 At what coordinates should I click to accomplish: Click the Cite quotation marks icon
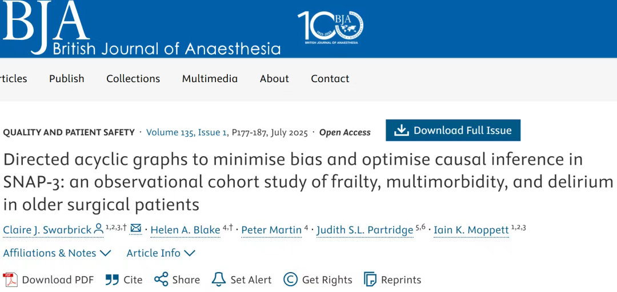(x=112, y=280)
